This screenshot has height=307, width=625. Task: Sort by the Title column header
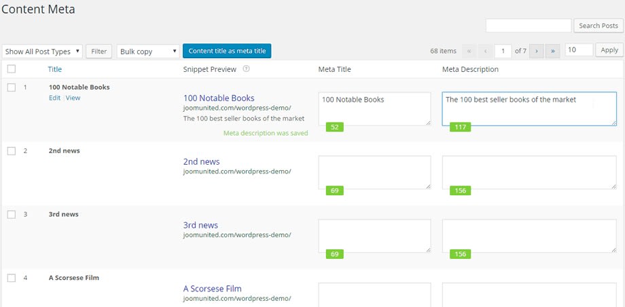[54, 69]
